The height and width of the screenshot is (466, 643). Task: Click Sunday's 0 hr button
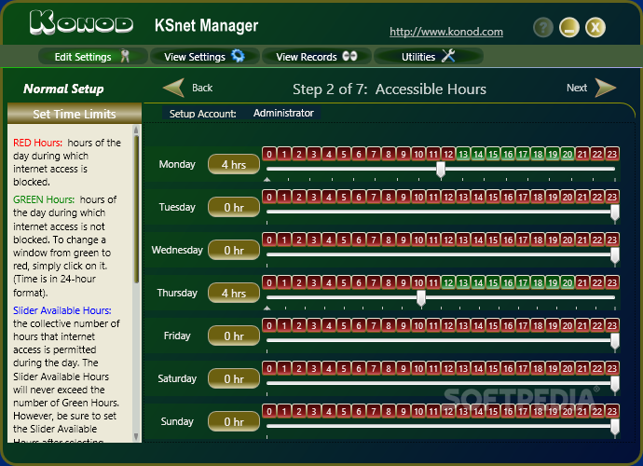point(234,421)
